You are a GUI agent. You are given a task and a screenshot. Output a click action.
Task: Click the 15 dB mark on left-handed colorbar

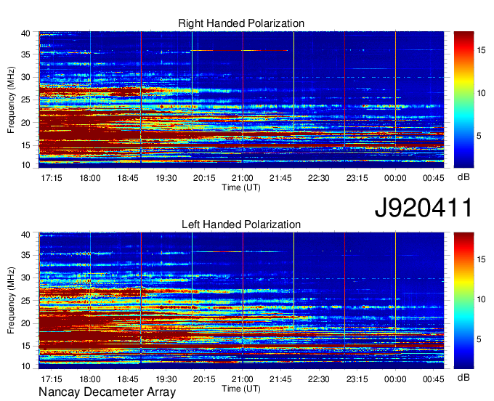tap(481, 259)
